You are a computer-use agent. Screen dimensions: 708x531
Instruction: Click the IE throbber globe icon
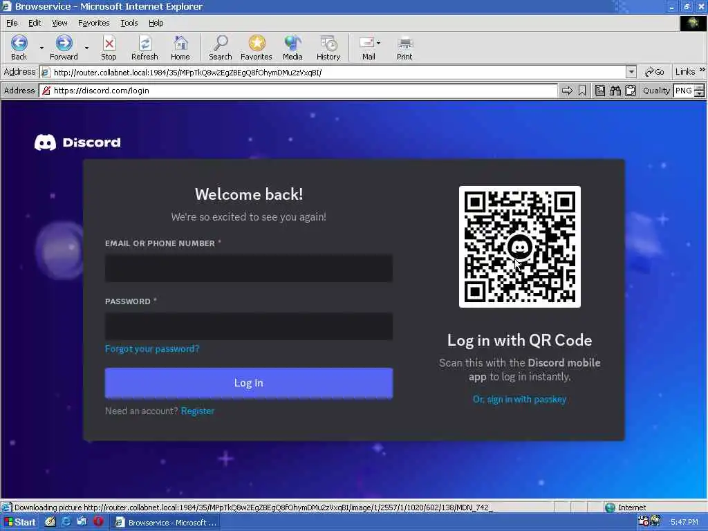(692, 23)
